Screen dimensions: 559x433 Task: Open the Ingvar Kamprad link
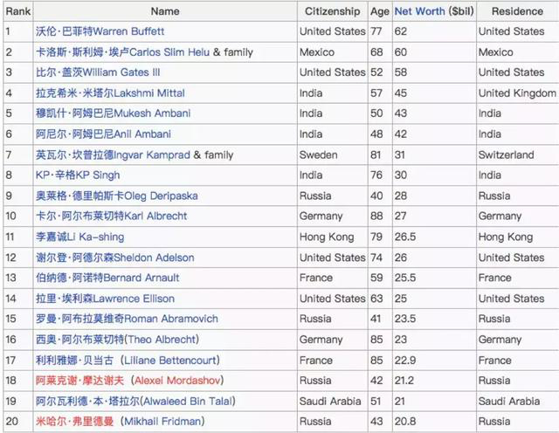pyautogui.click(x=113, y=155)
